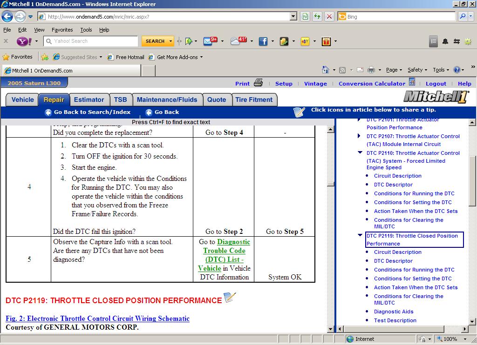Click the Go Back to Search/Index link

pyautogui.click(x=92, y=112)
